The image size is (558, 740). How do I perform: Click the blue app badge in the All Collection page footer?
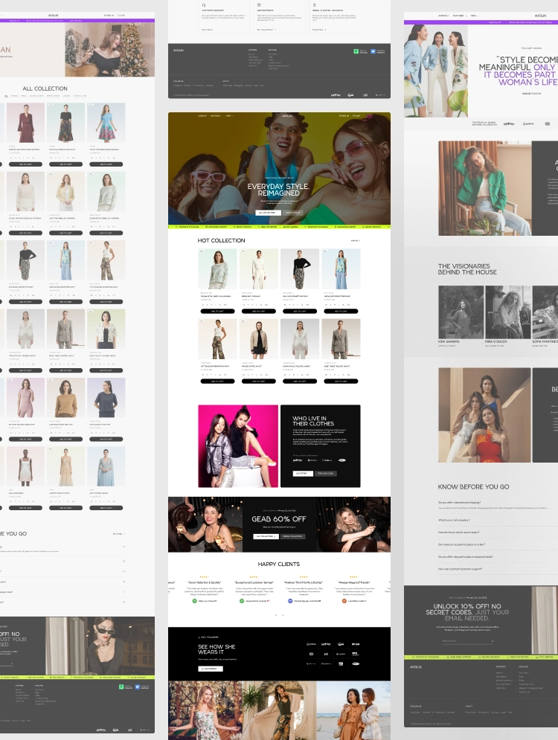tap(143, 686)
